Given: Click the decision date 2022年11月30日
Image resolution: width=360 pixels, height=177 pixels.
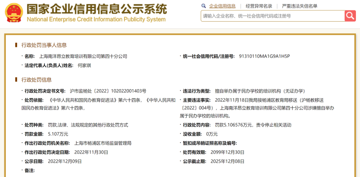Looking at the screenshot, I should [91, 152].
